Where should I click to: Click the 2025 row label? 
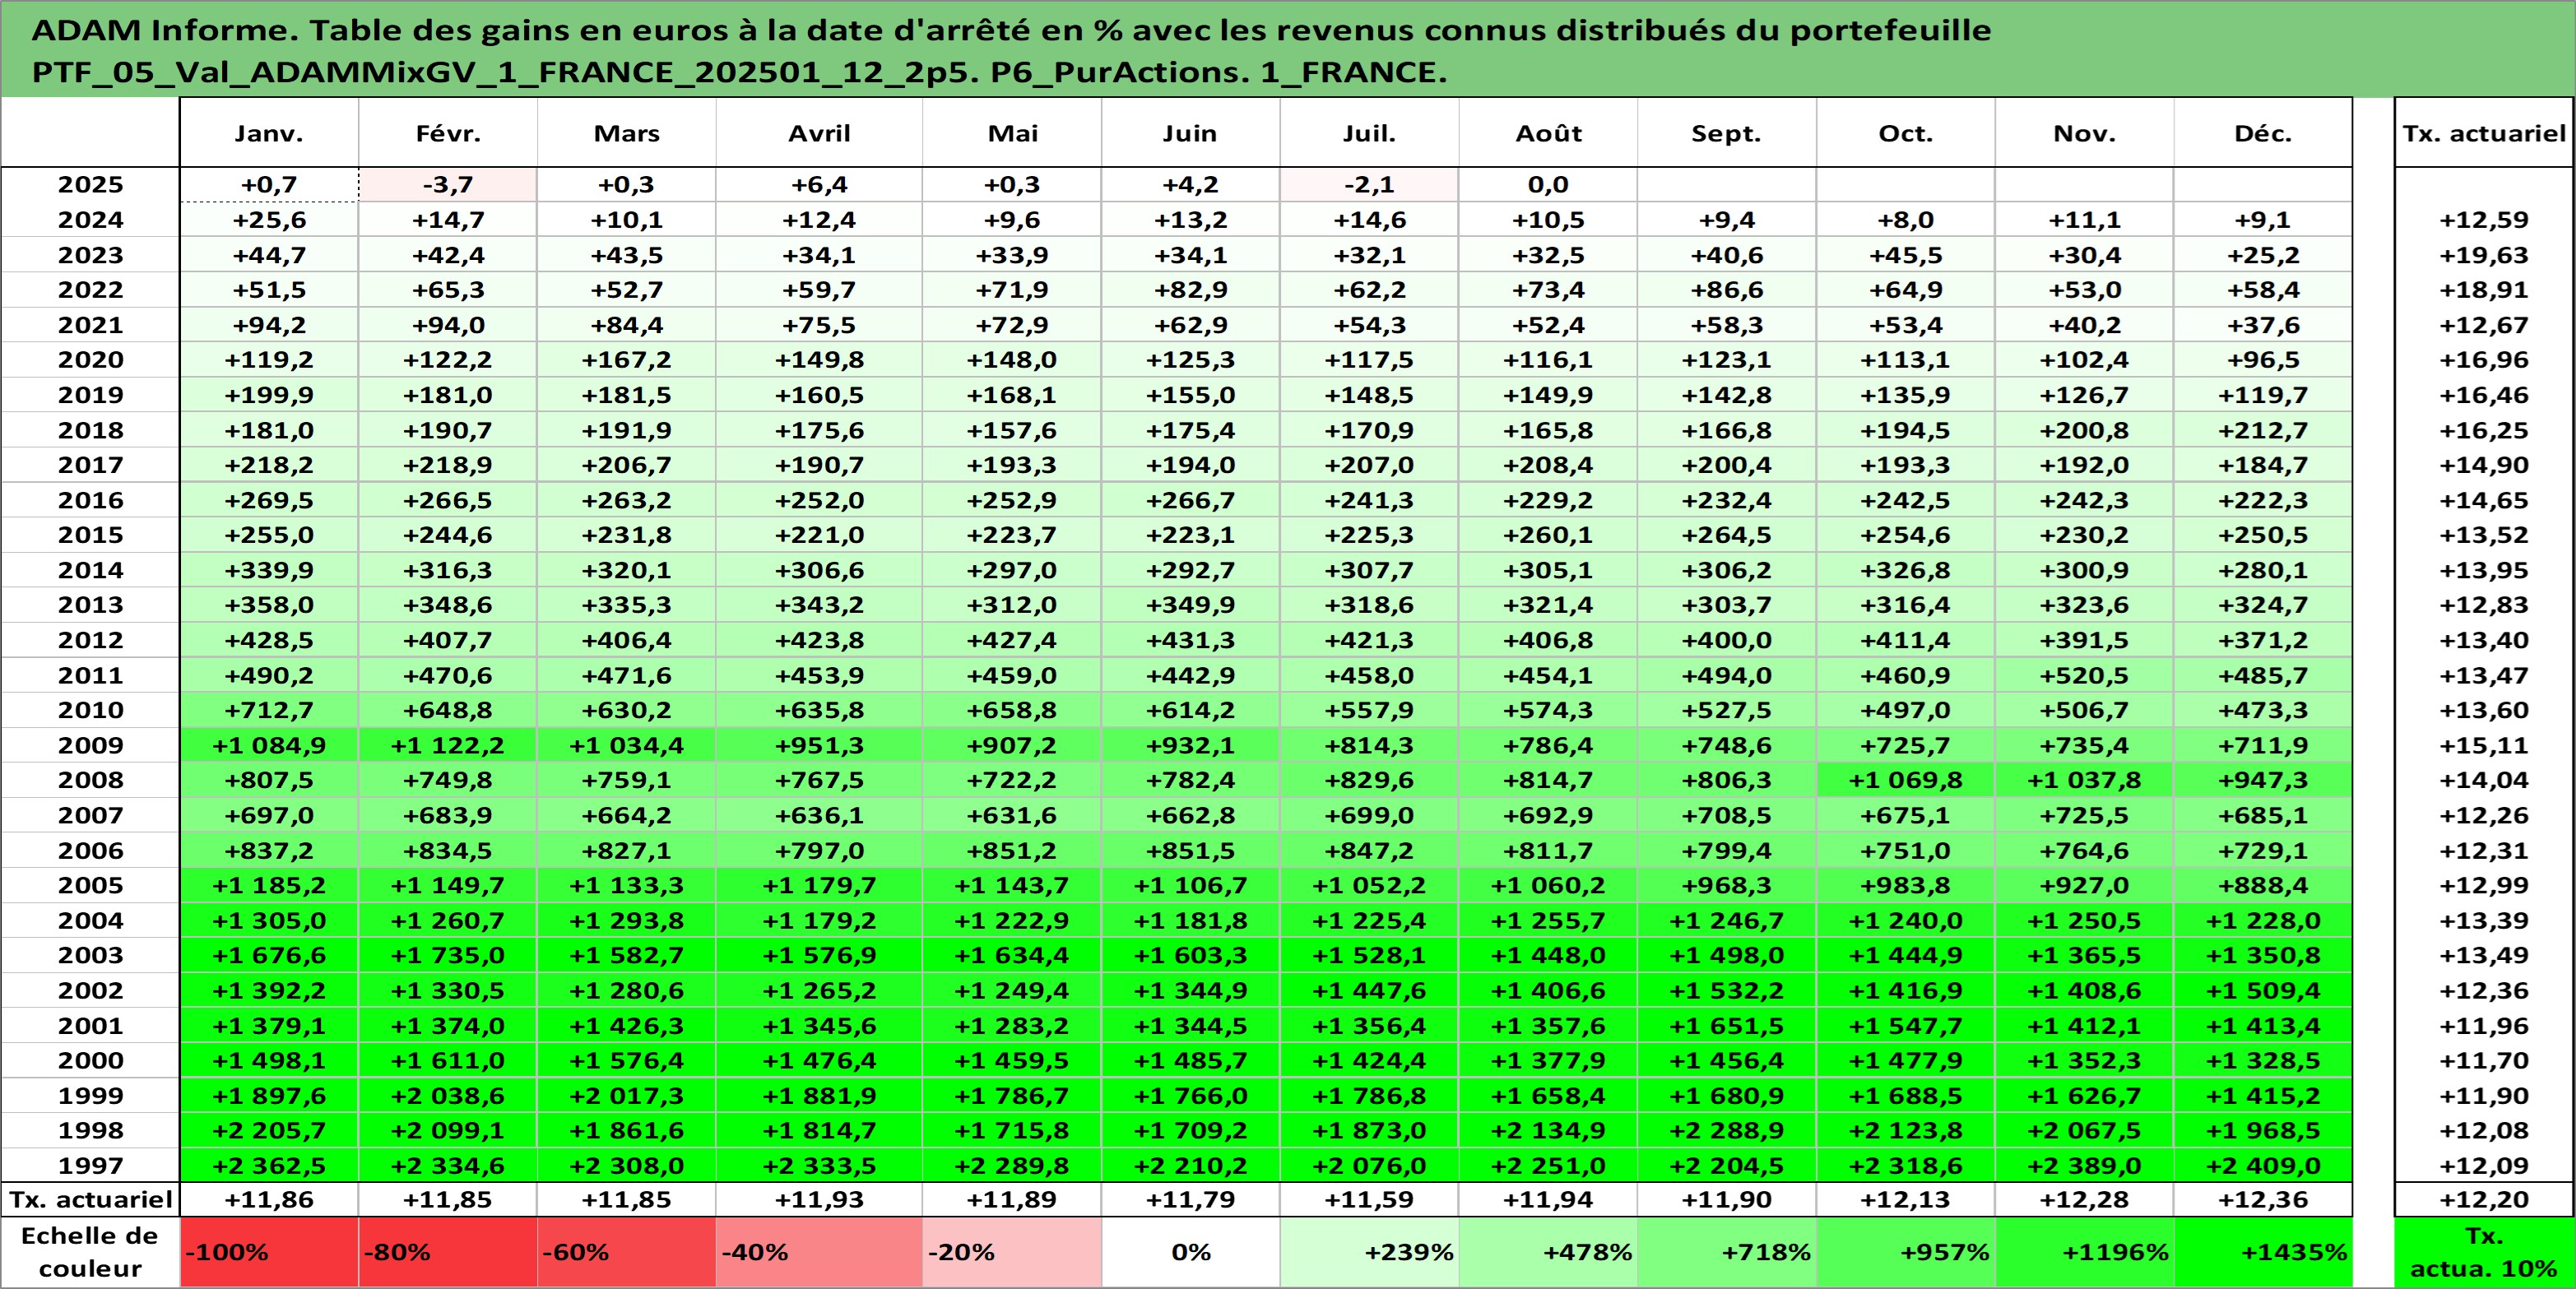point(90,184)
